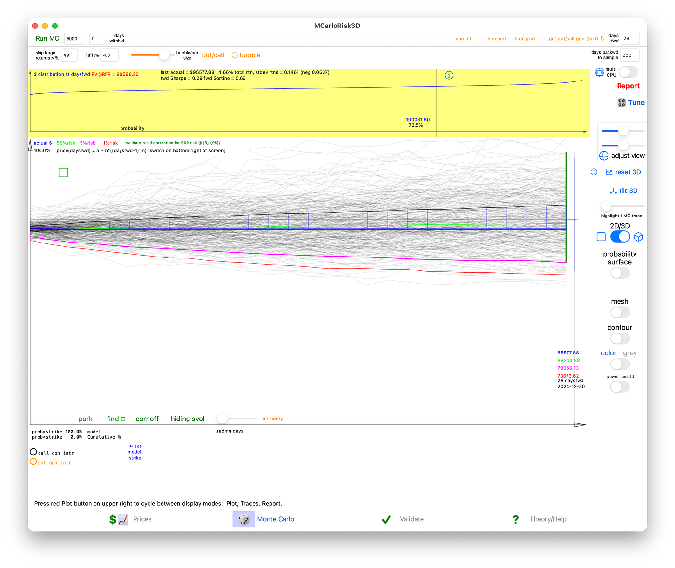Click the adjust view globe icon
The image size is (675, 568).
coord(604,156)
